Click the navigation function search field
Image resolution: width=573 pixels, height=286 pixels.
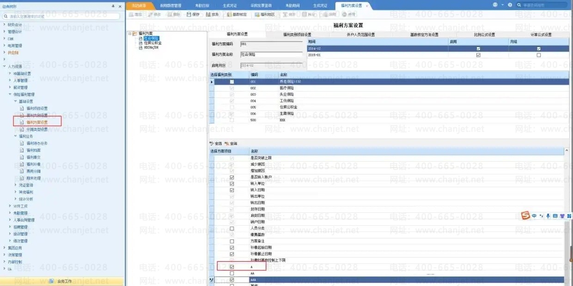pos(62,16)
